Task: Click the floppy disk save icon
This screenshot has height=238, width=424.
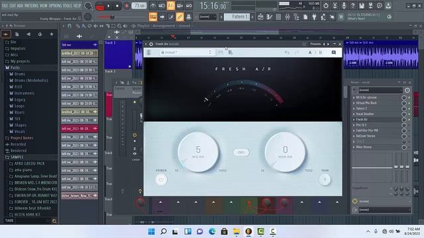Action: click(x=362, y=5)
